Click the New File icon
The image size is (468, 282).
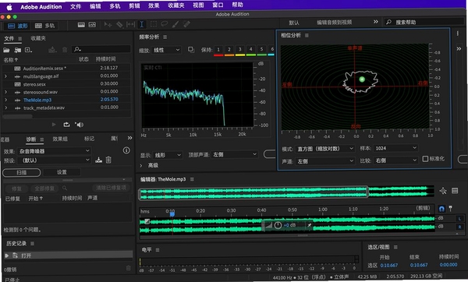pyautogui.click(x=28, y=50)
